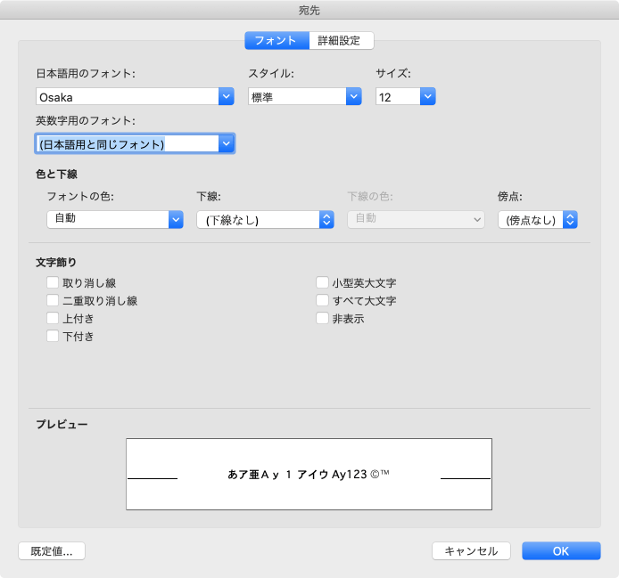Switch to the 詳細設定 tab
This screenshot has width=619, height=578.
(x=341, y=40)
